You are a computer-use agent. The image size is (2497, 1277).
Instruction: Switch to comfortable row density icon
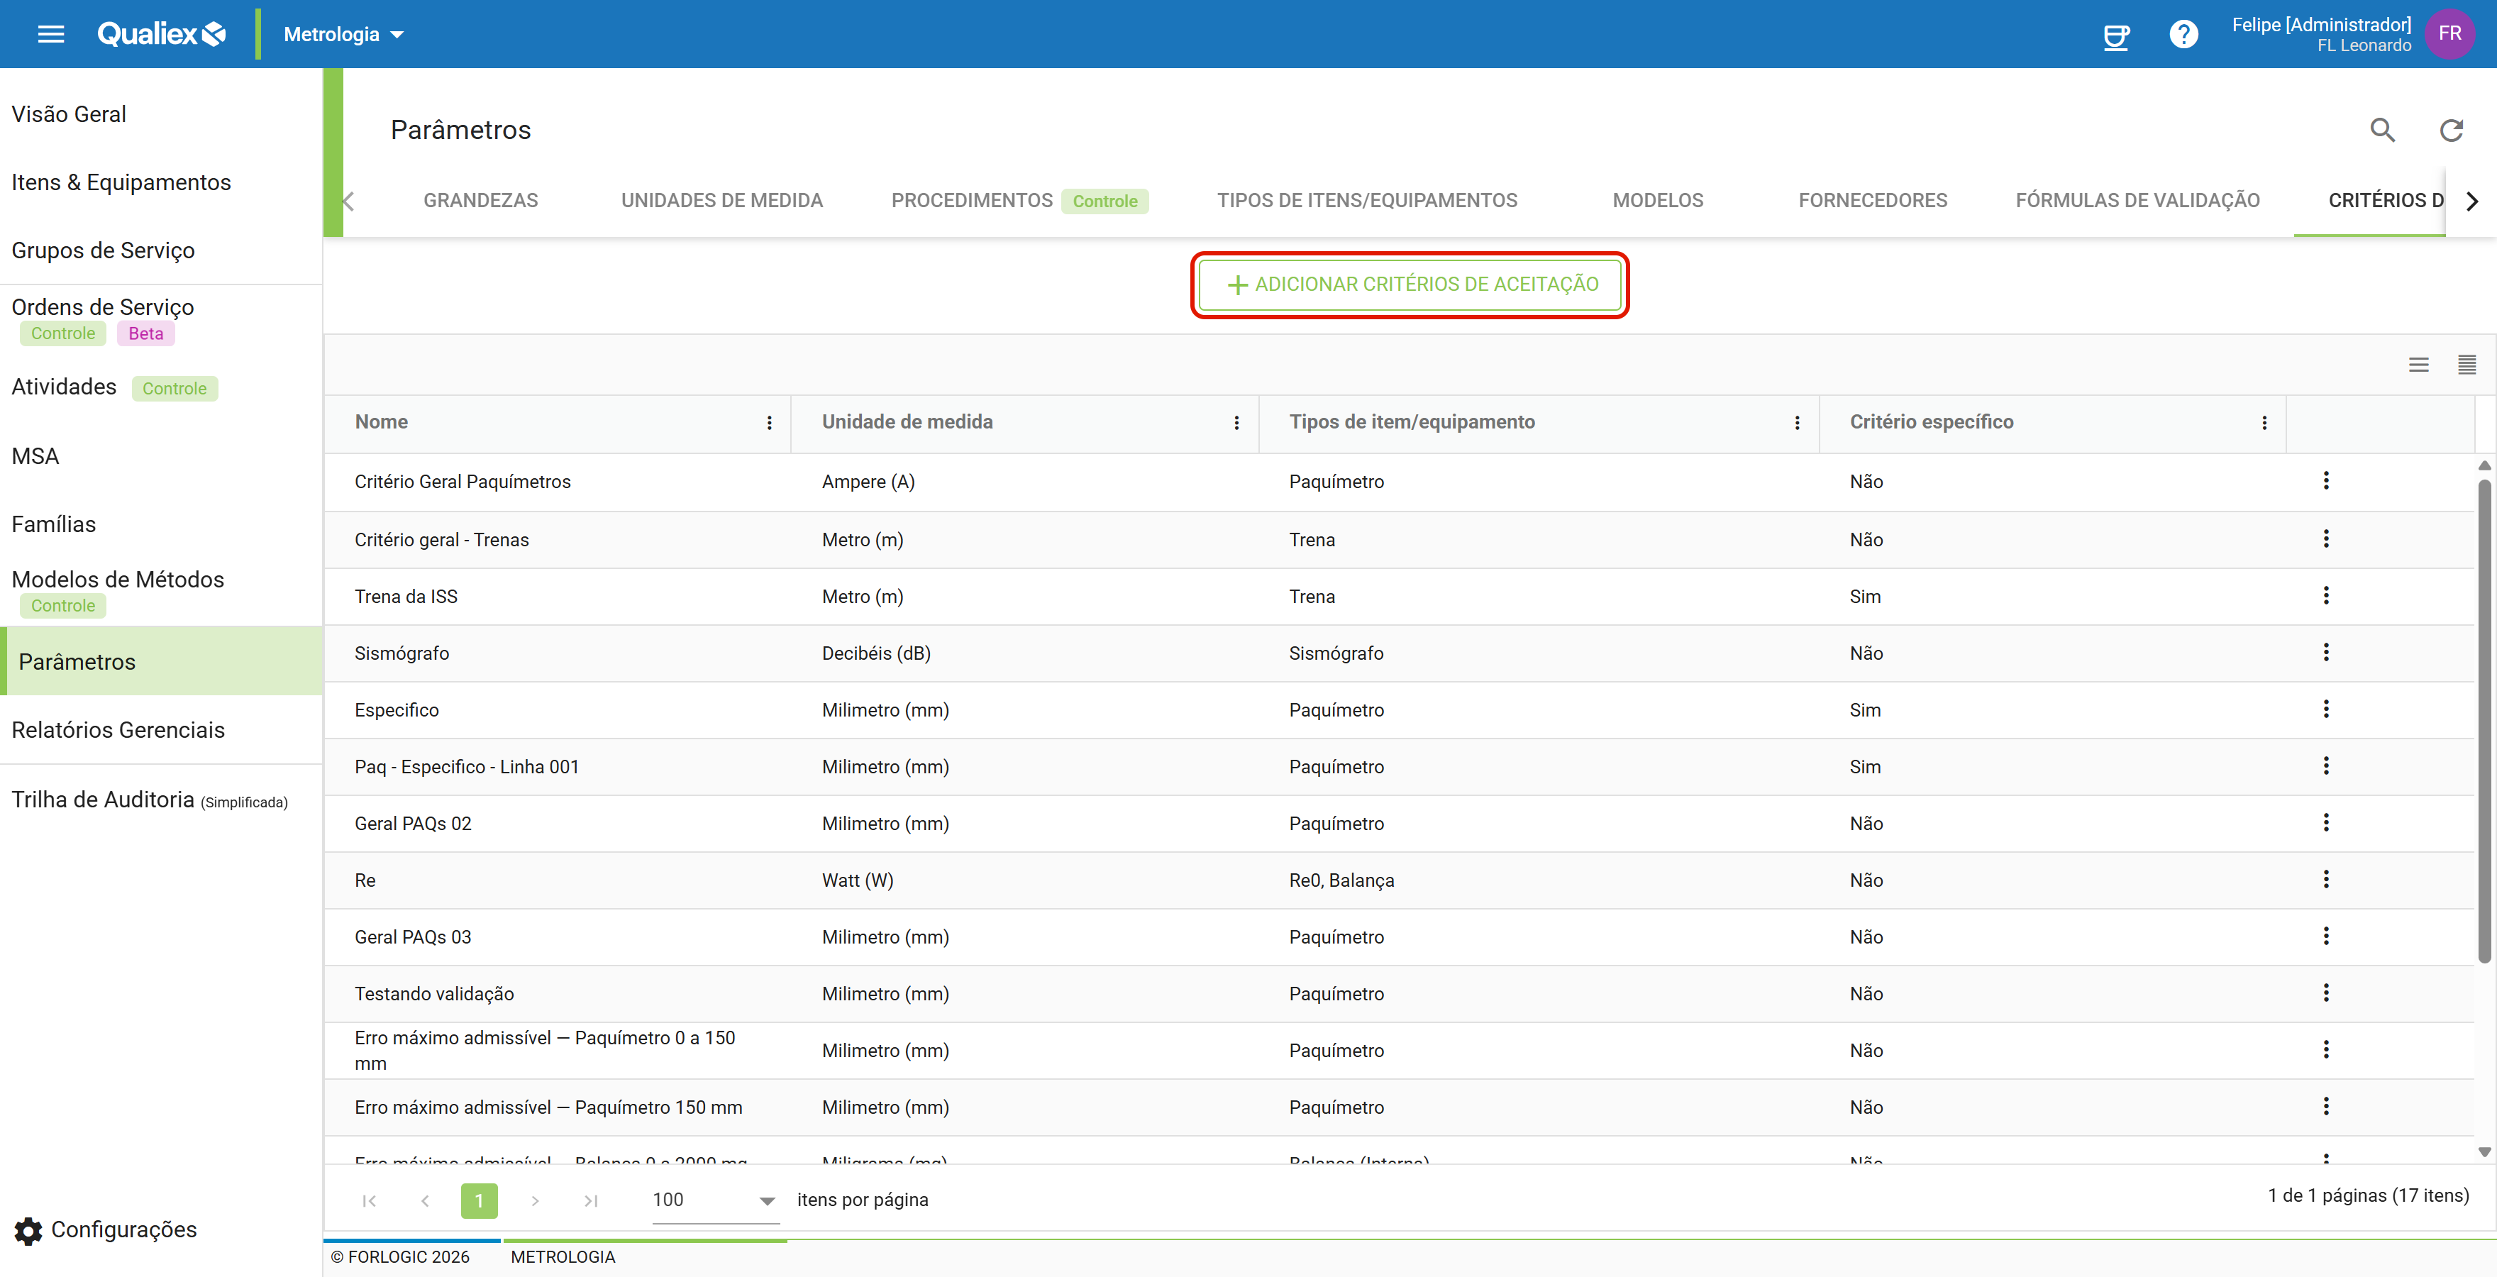pos(2418,365)
